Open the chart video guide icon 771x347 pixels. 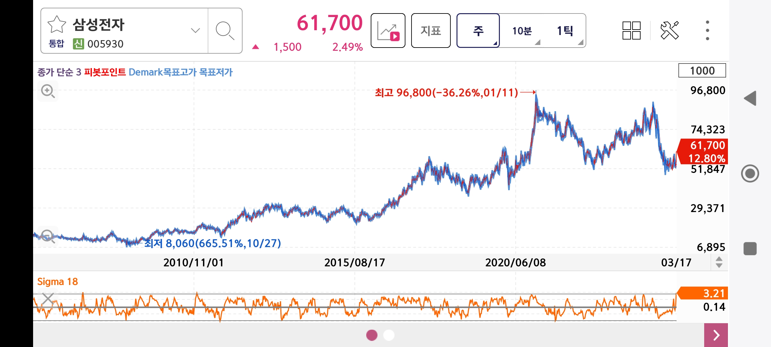(x=388, y=31)
